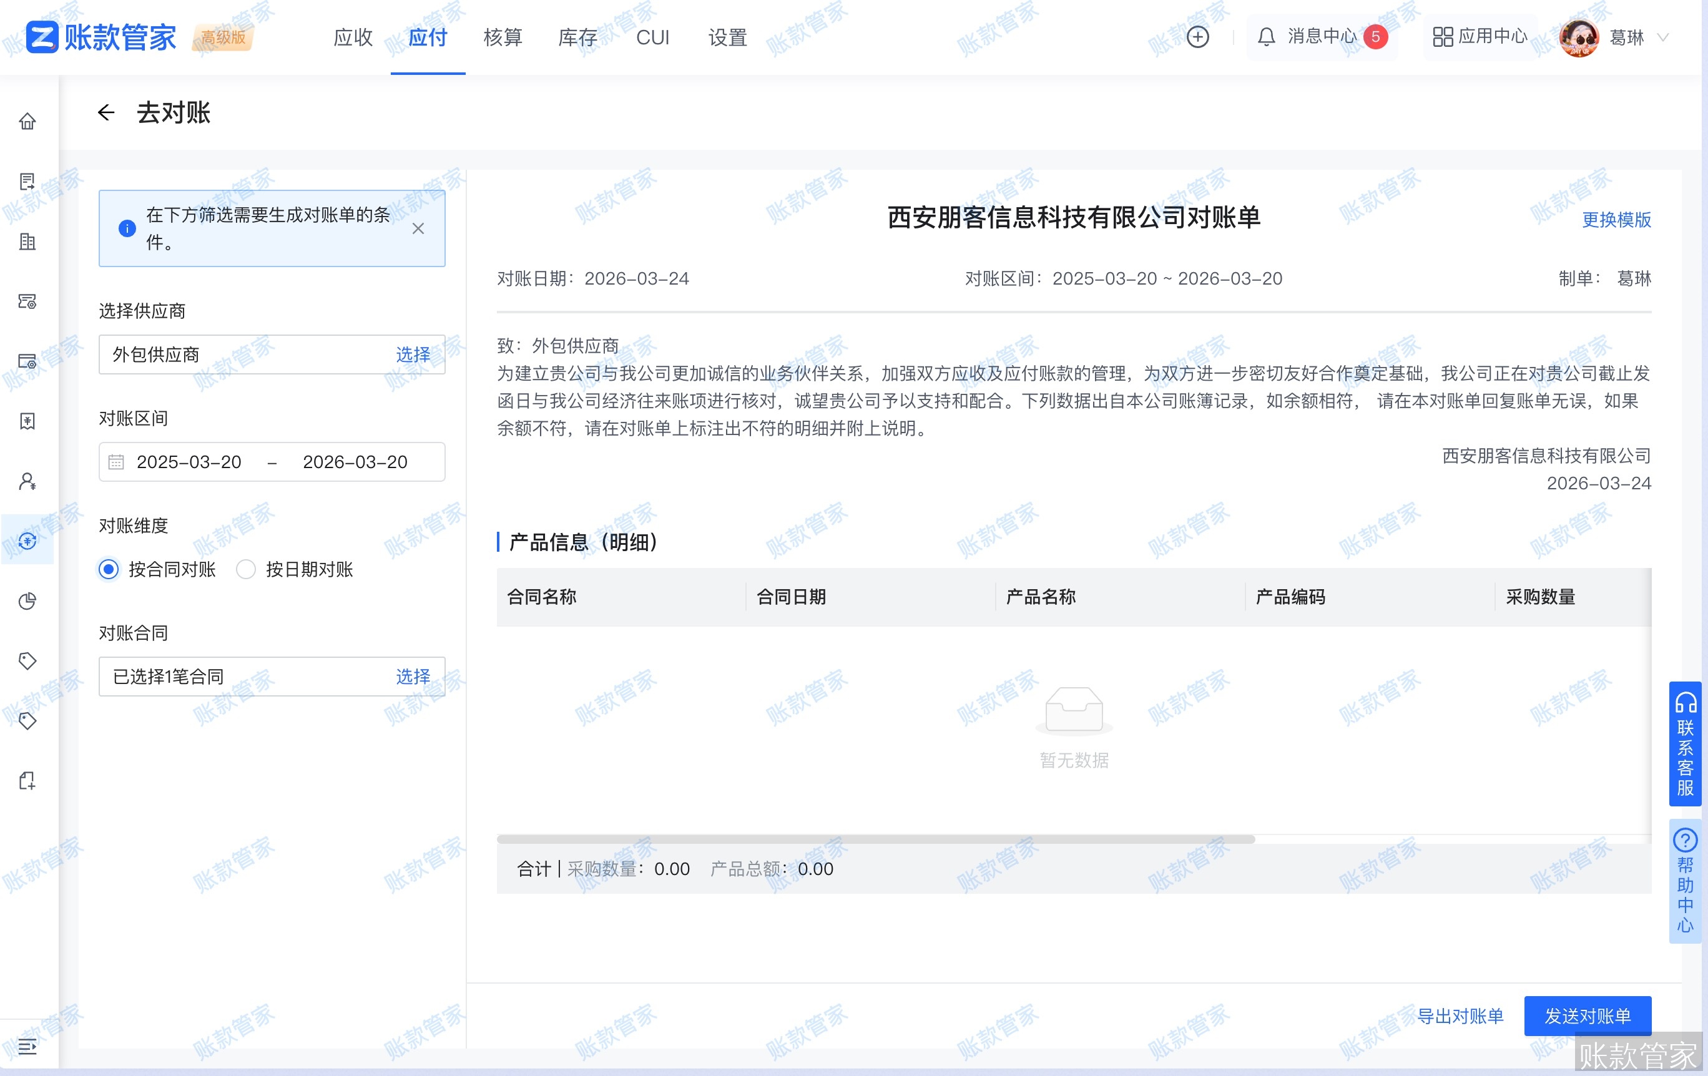This screenshot has width=1708, height=1076.
Task: Open the 库存 menu
Action: [x=578, y=37]
